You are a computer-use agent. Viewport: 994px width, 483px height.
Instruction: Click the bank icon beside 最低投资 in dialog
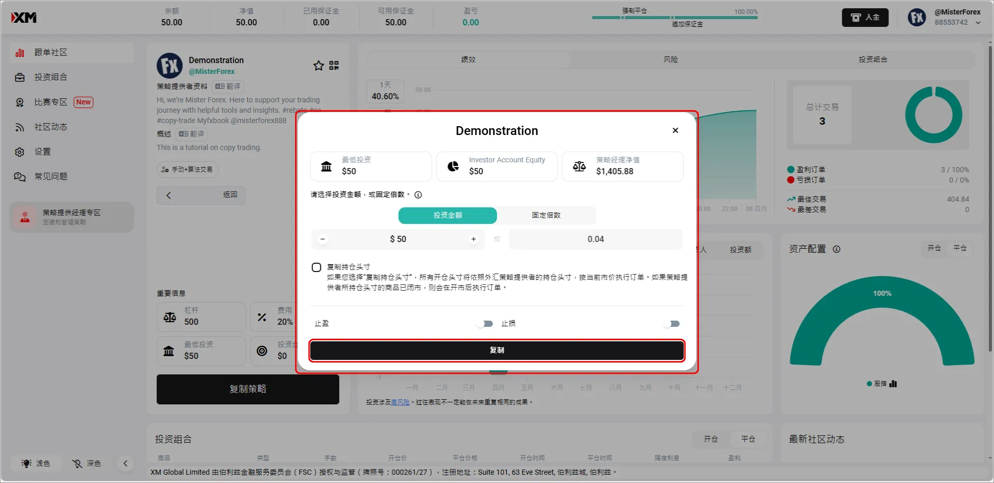[326, 167]
